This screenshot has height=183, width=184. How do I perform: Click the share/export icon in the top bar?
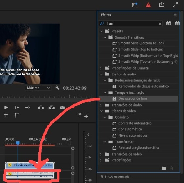tap(162, 5)
